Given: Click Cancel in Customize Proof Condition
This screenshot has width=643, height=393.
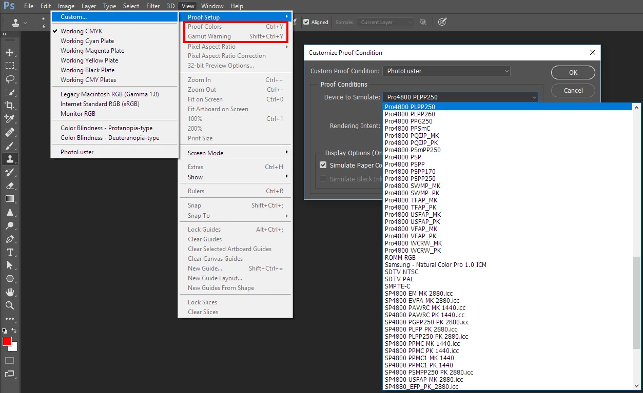Looking at the screenshot, I should click(x=573, y=90).
